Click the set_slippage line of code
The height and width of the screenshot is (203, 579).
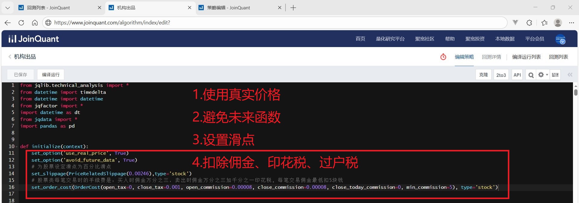point(112,174)
